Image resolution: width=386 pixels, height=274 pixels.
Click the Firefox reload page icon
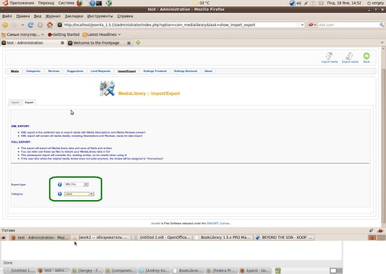point(31,25)
